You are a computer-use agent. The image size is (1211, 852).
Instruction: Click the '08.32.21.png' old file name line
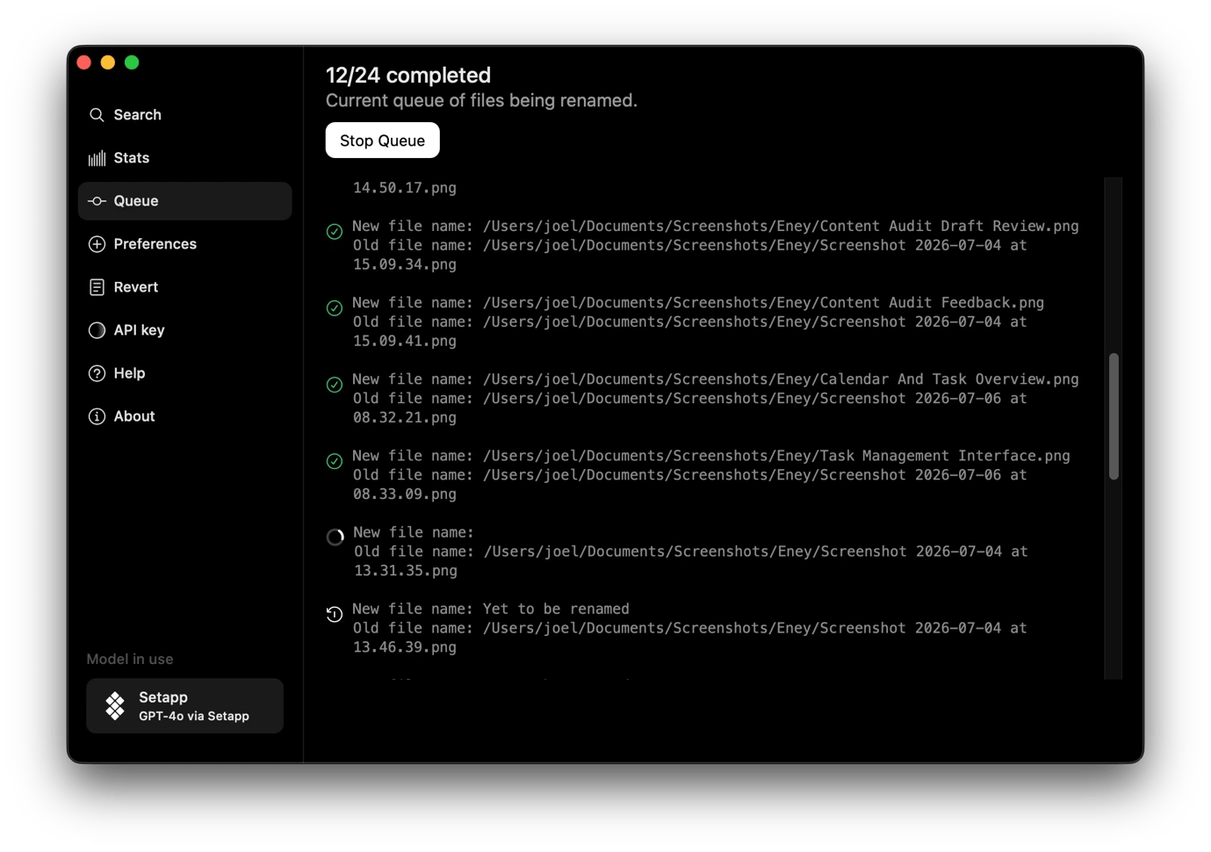[x=405, y=417]
